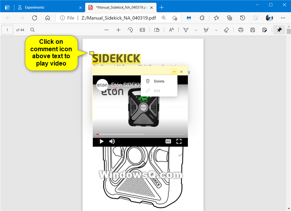Image resolution: width=291 pixels, height=211 pixels.
Task: View site information icon
Action: (62, 18)
